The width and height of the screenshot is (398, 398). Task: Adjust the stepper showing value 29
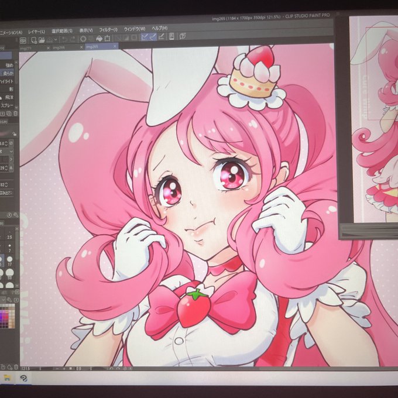[6, 168]
